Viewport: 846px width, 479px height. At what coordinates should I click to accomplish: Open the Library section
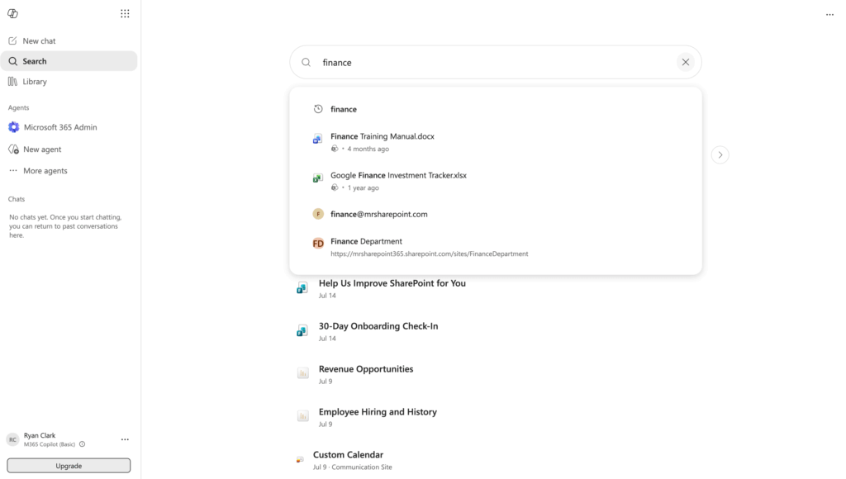(x=69, y=82)
